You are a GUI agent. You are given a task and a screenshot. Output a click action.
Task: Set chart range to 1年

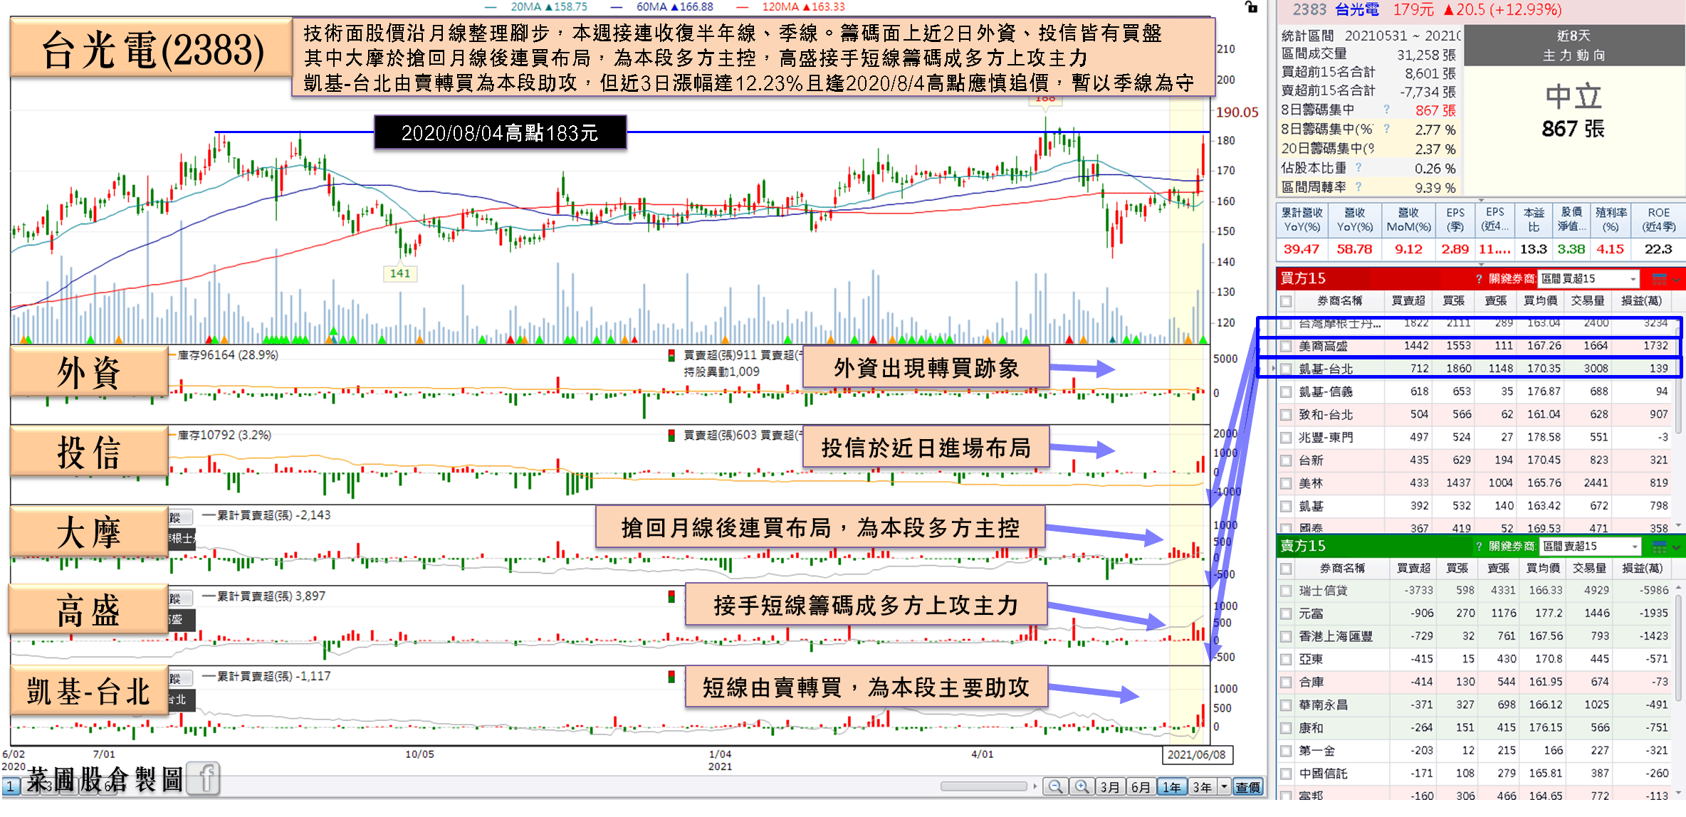click(1171, 787)
